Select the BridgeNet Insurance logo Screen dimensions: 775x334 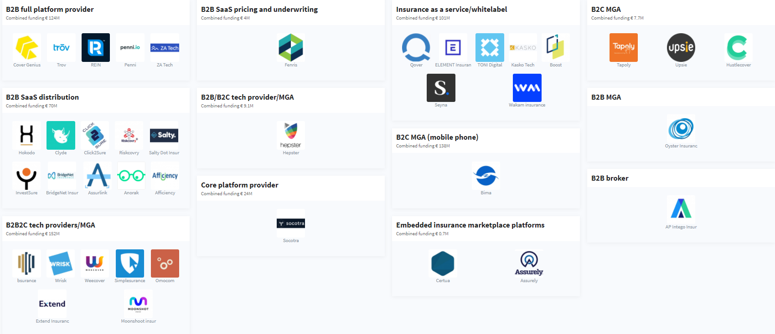click(62, 176)
